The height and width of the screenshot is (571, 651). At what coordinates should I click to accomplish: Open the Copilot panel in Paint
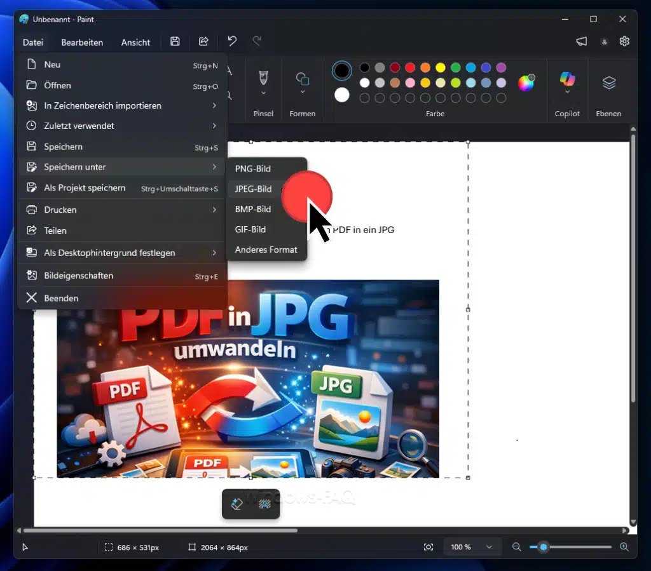pyautogui.click(x=566, y=79)
